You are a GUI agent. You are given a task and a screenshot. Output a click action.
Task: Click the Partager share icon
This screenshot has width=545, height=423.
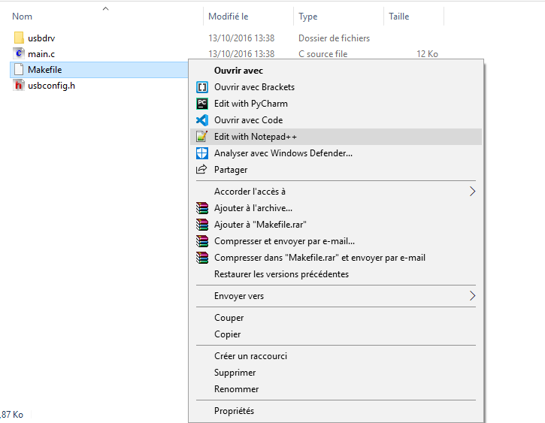coord(201,170)
